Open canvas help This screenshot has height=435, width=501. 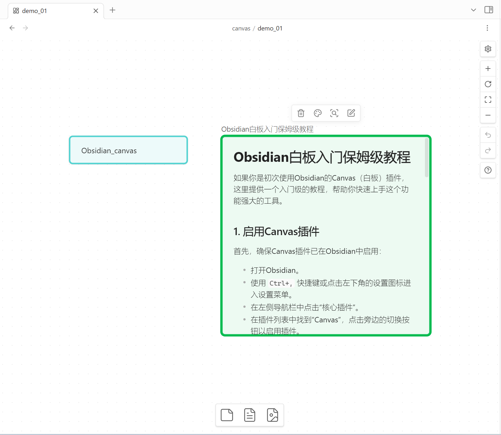pyautogui.click(x=488, y=170)
